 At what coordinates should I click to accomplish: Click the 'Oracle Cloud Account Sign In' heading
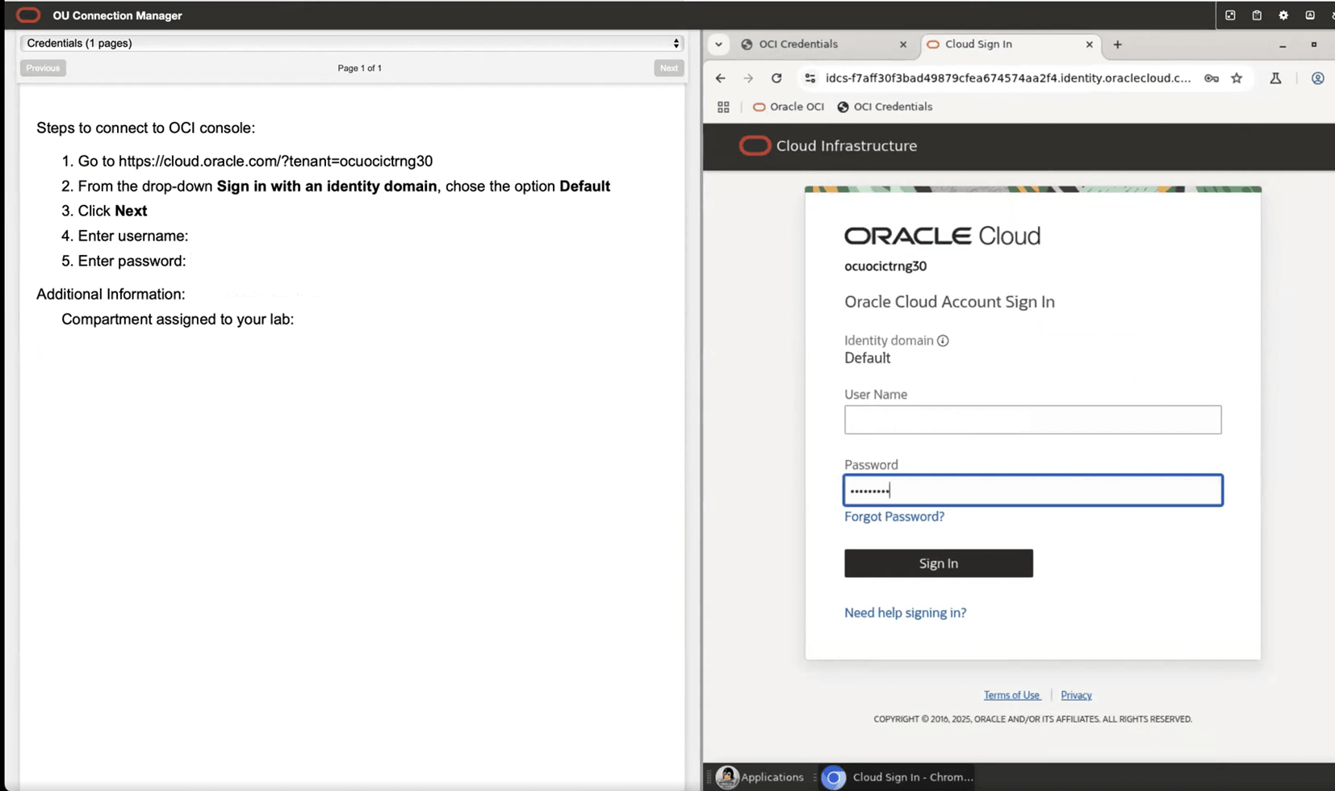click(x=949, y=302)
